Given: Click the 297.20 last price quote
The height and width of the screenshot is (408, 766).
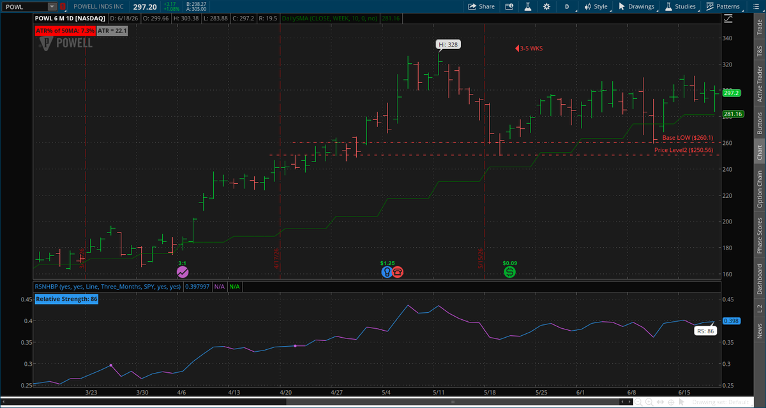Looking at the screenshot, I should pyautogui.click(x=146, y=6).
